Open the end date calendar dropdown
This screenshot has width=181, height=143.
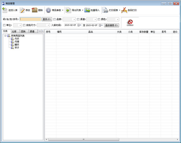pyautogui.click(x=101, y=25)
